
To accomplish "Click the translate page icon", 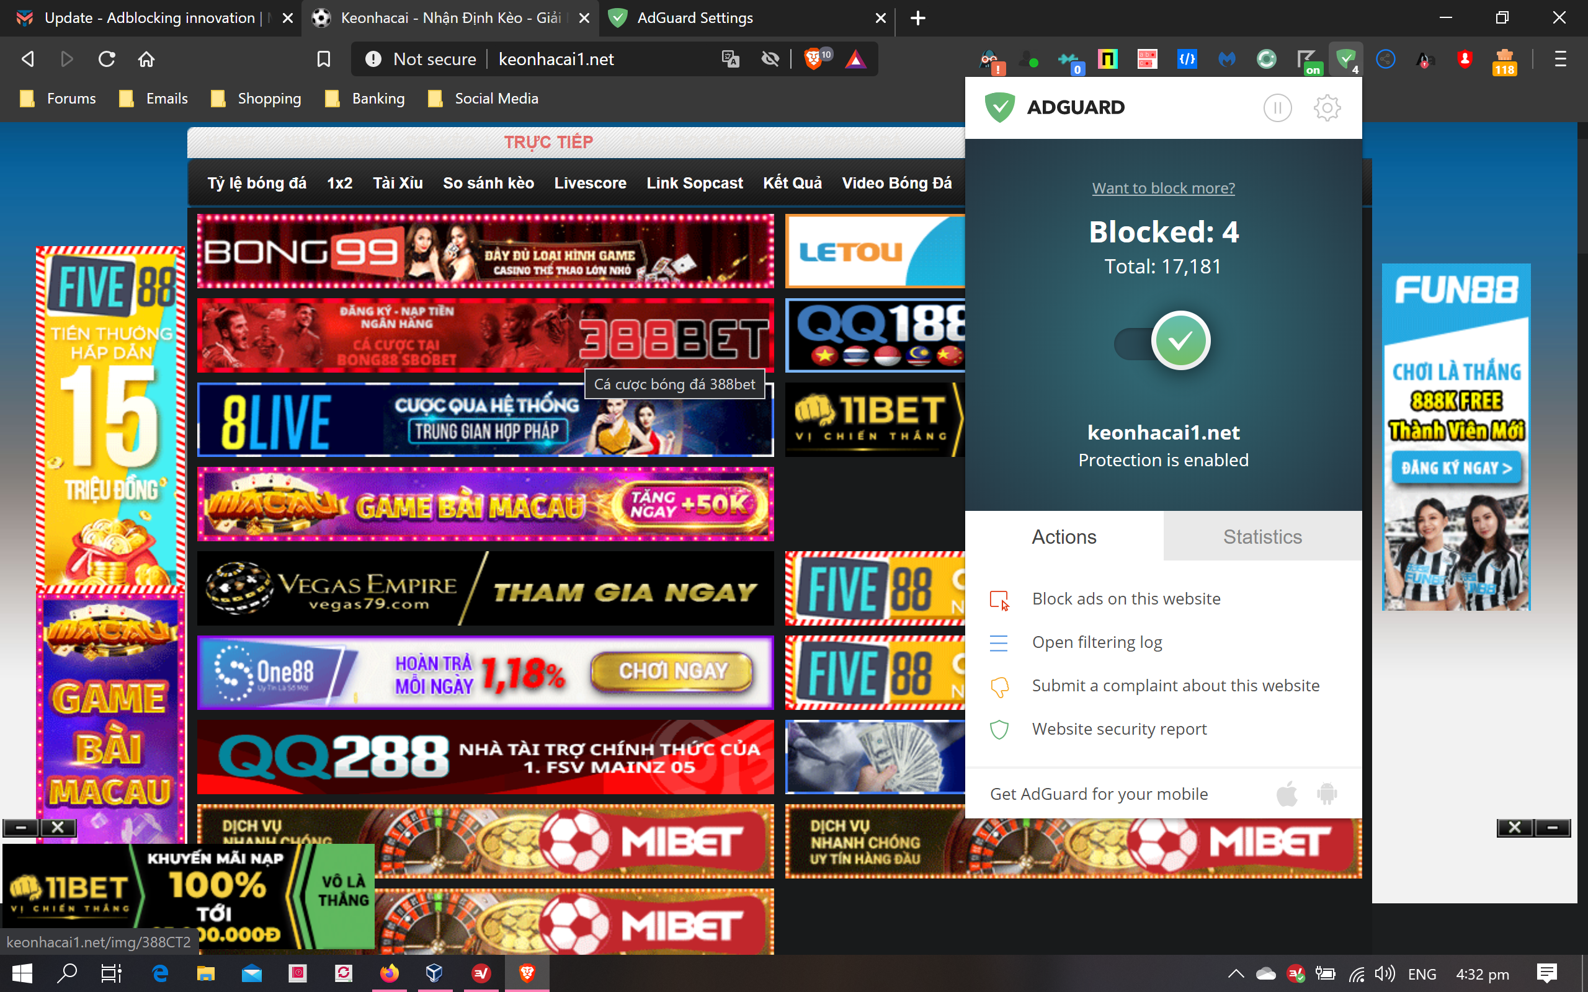I will click(730, 59).
